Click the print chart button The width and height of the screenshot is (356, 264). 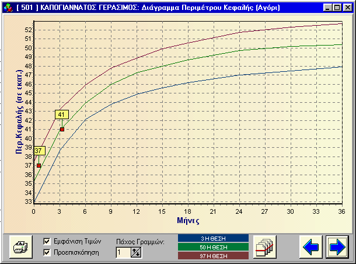tap(21, 246)
